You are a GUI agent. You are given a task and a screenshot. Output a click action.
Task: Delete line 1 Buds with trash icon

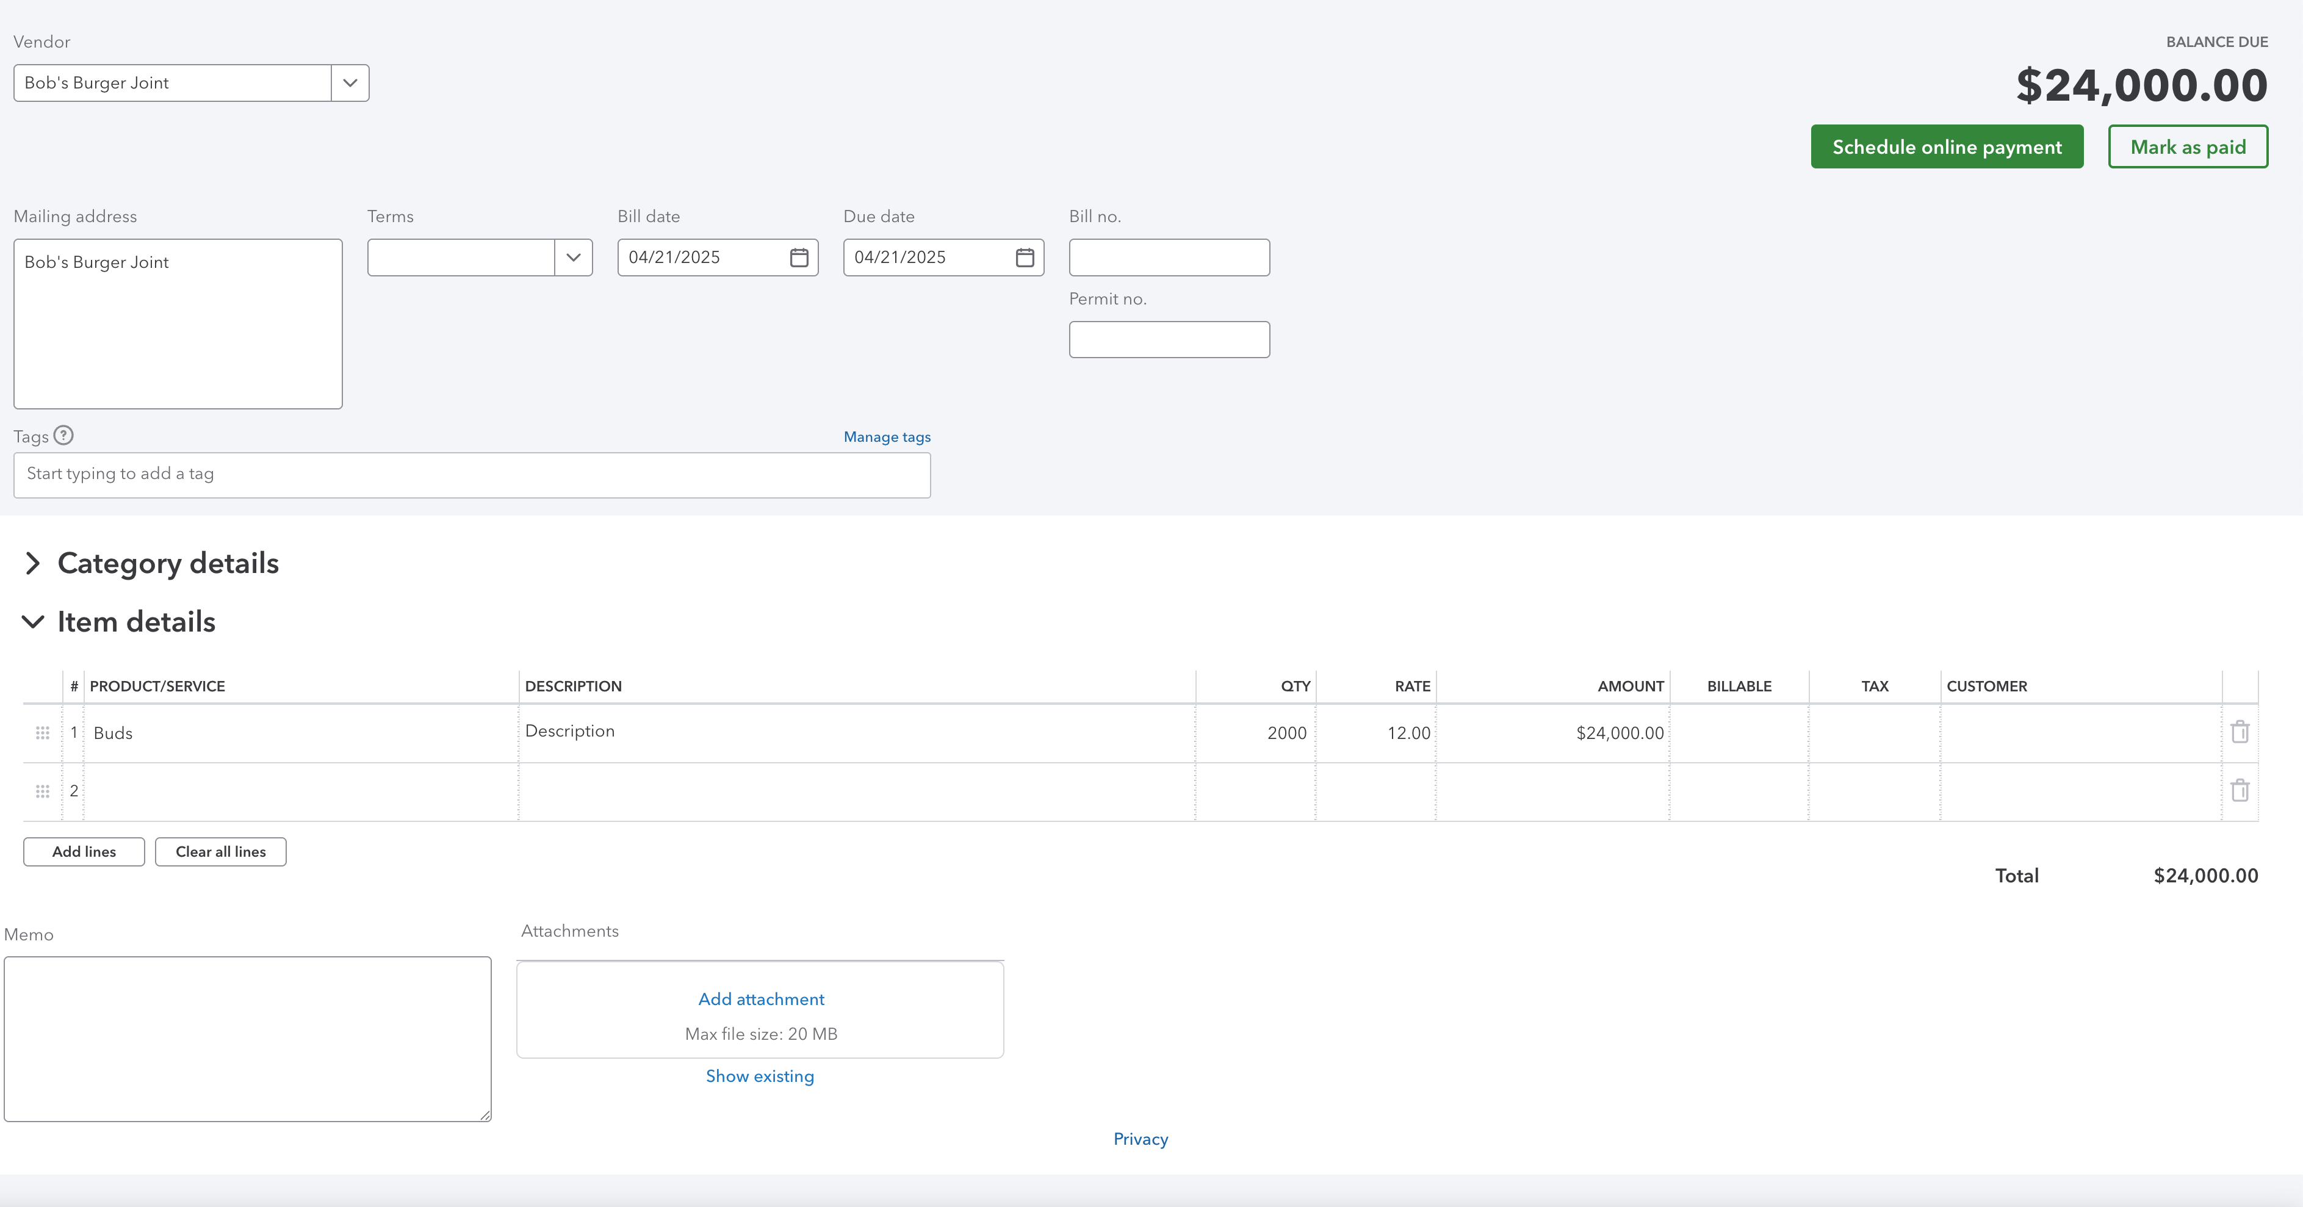tap(2240, 732)
